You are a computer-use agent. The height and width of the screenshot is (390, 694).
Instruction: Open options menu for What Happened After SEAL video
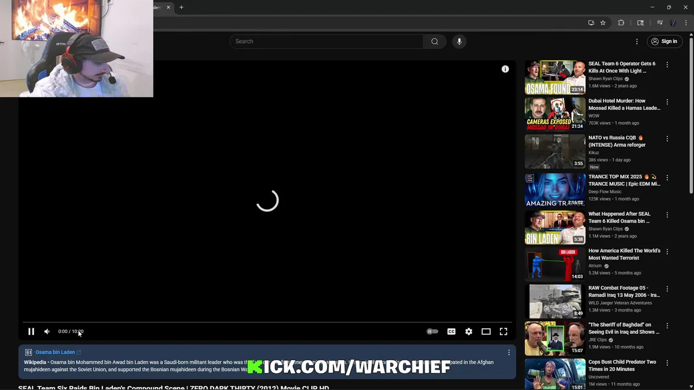coord(667,215)
